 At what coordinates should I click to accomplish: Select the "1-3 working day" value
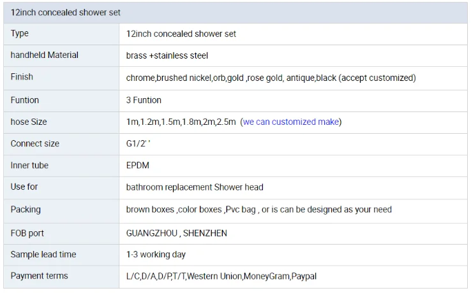click(156, 254)
